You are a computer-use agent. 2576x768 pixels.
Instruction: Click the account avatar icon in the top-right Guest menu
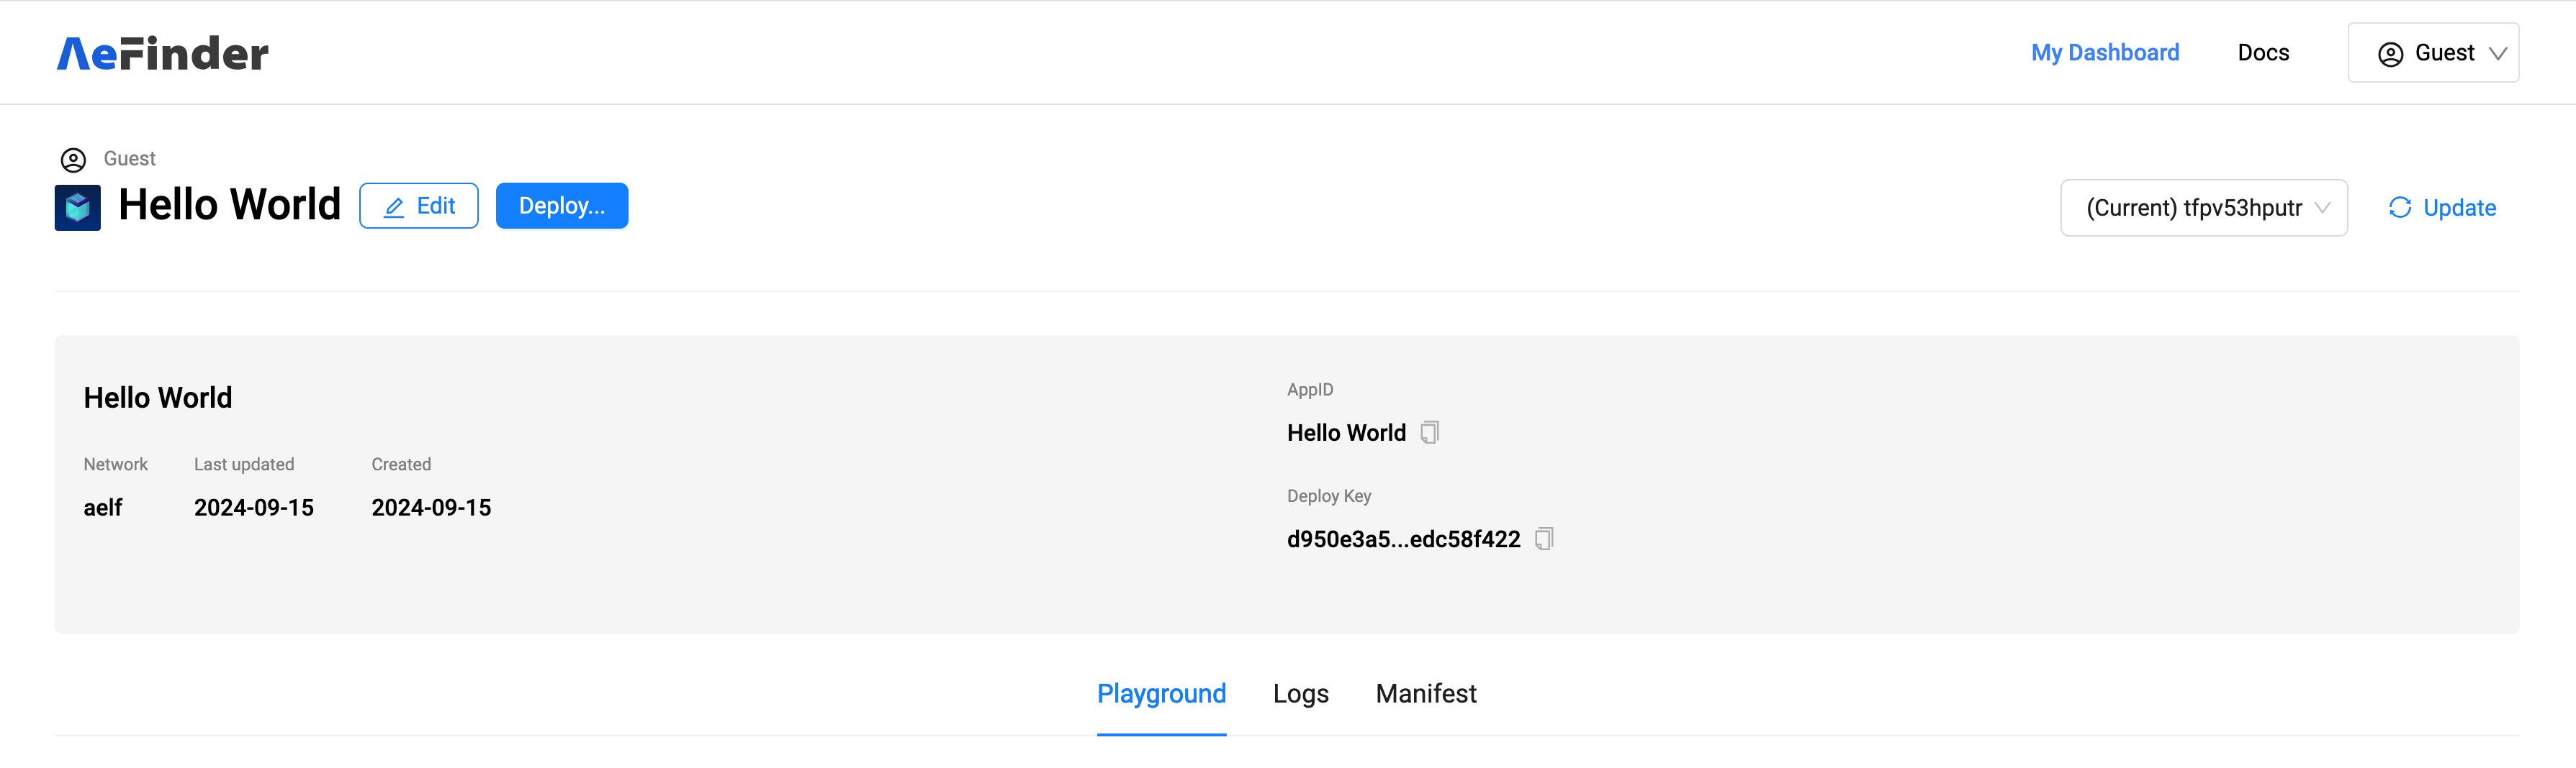point(2390,54)
